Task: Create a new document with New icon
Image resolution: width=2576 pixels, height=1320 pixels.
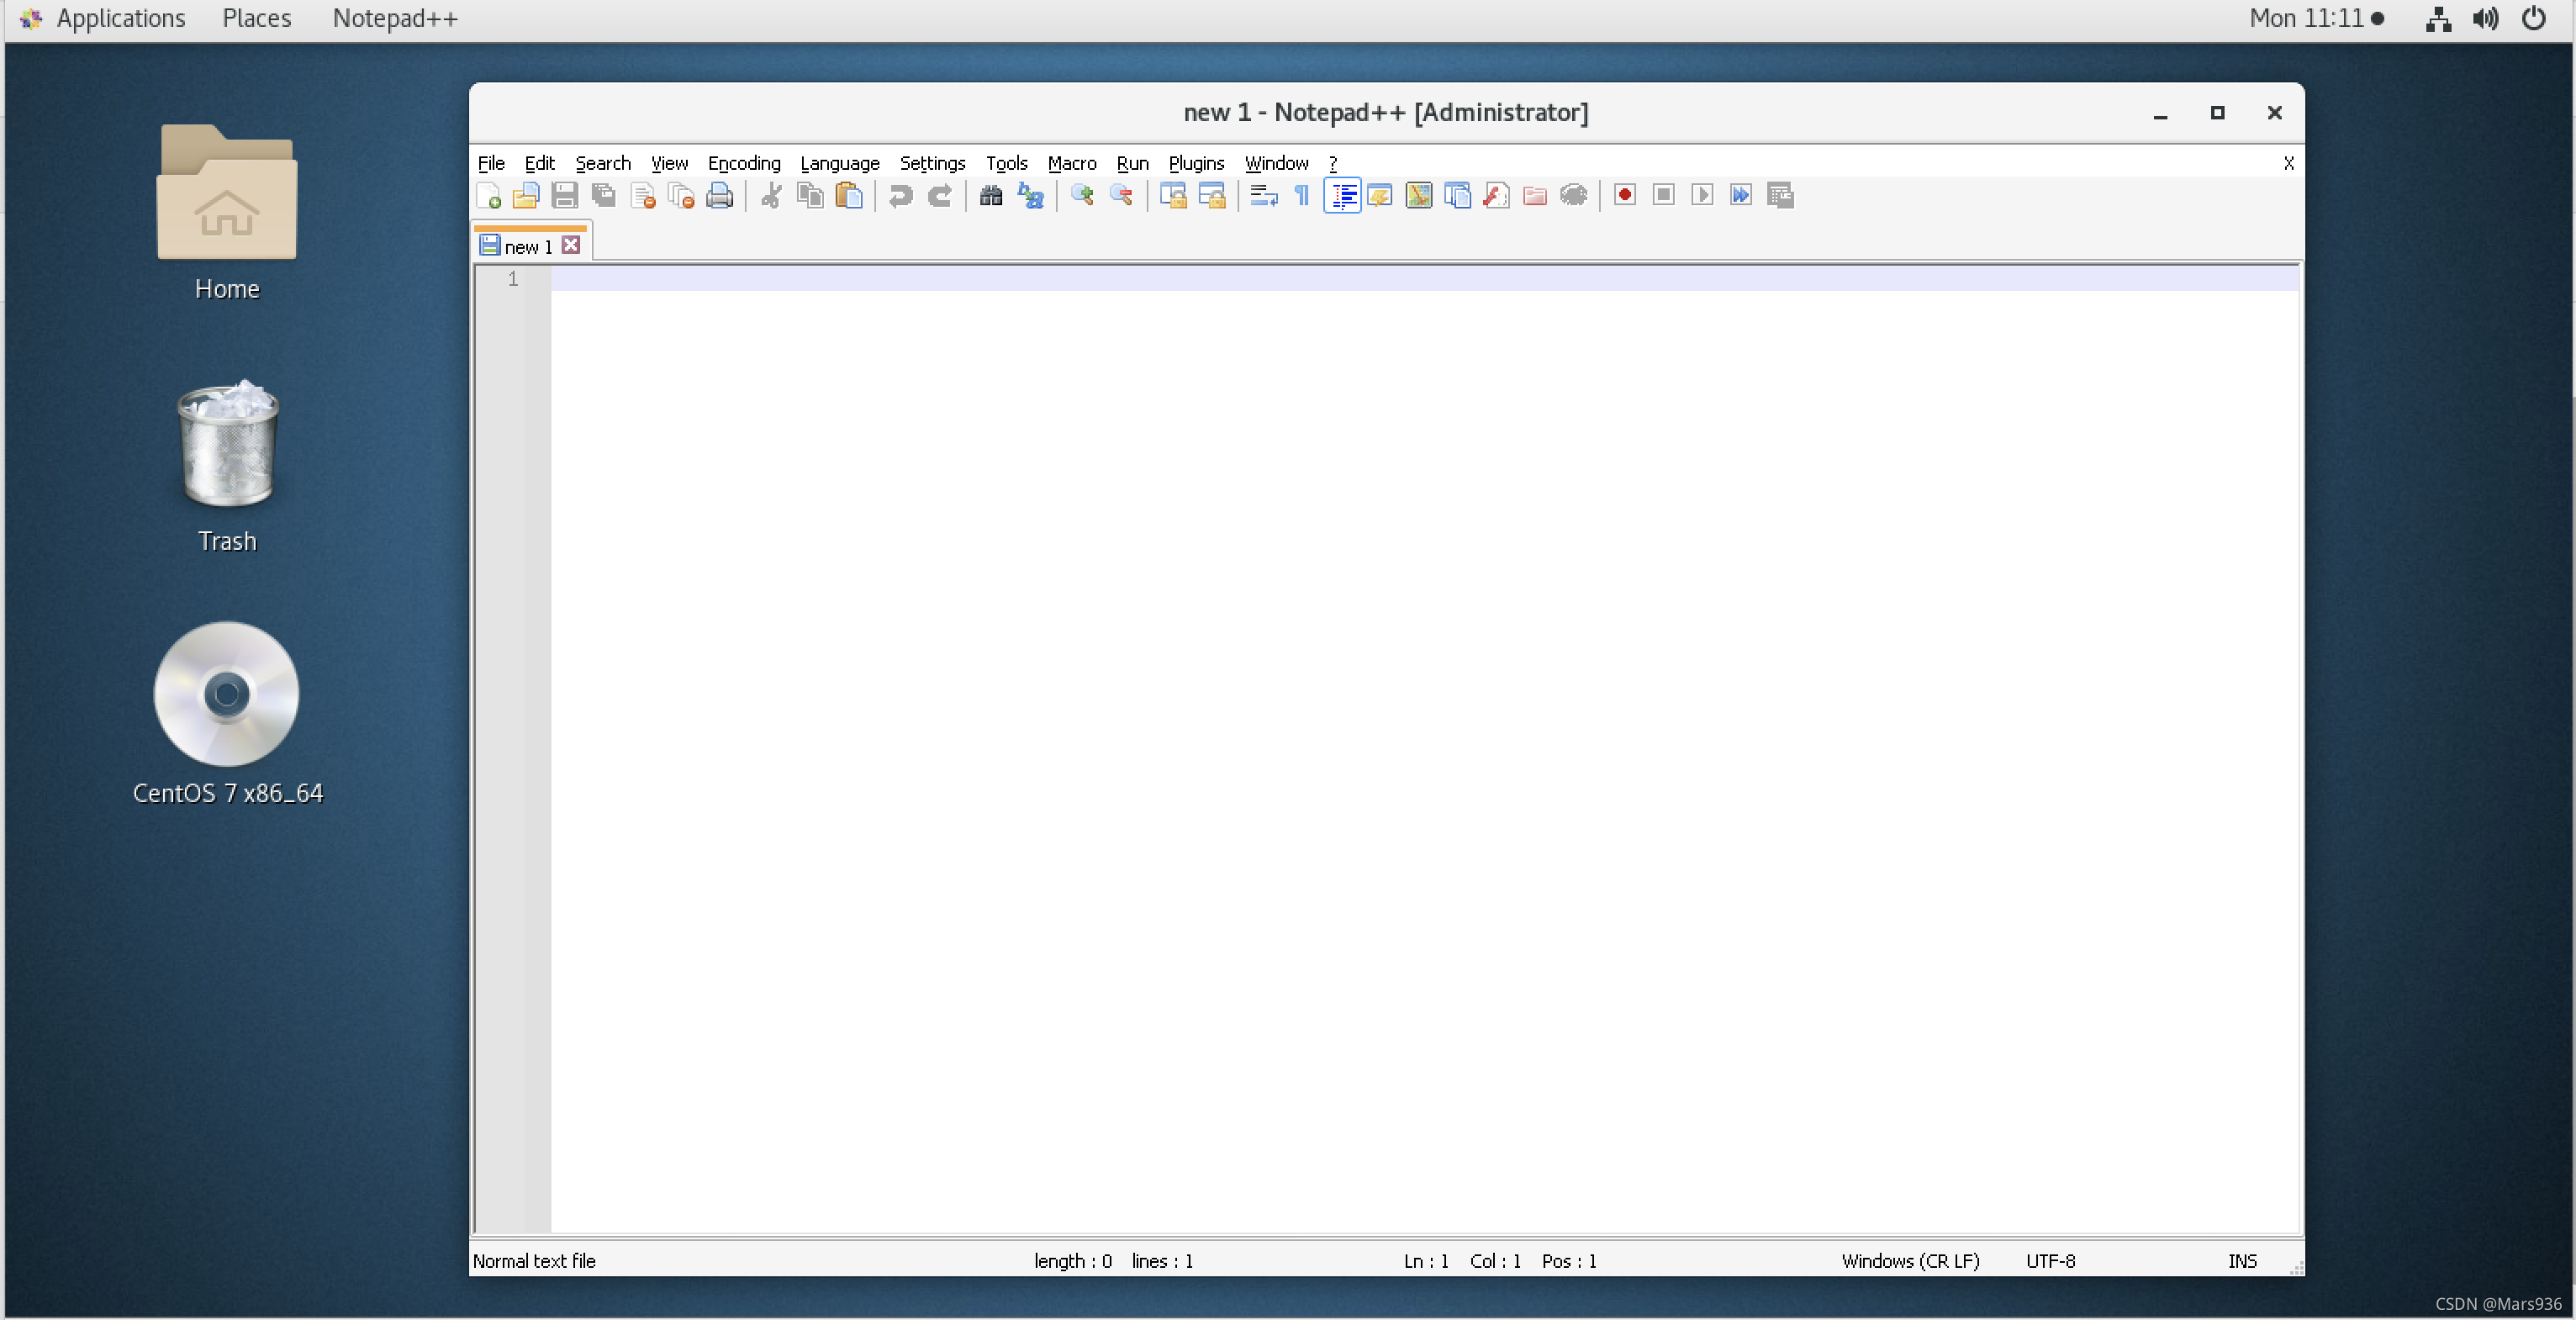Action: coord(488,196)
